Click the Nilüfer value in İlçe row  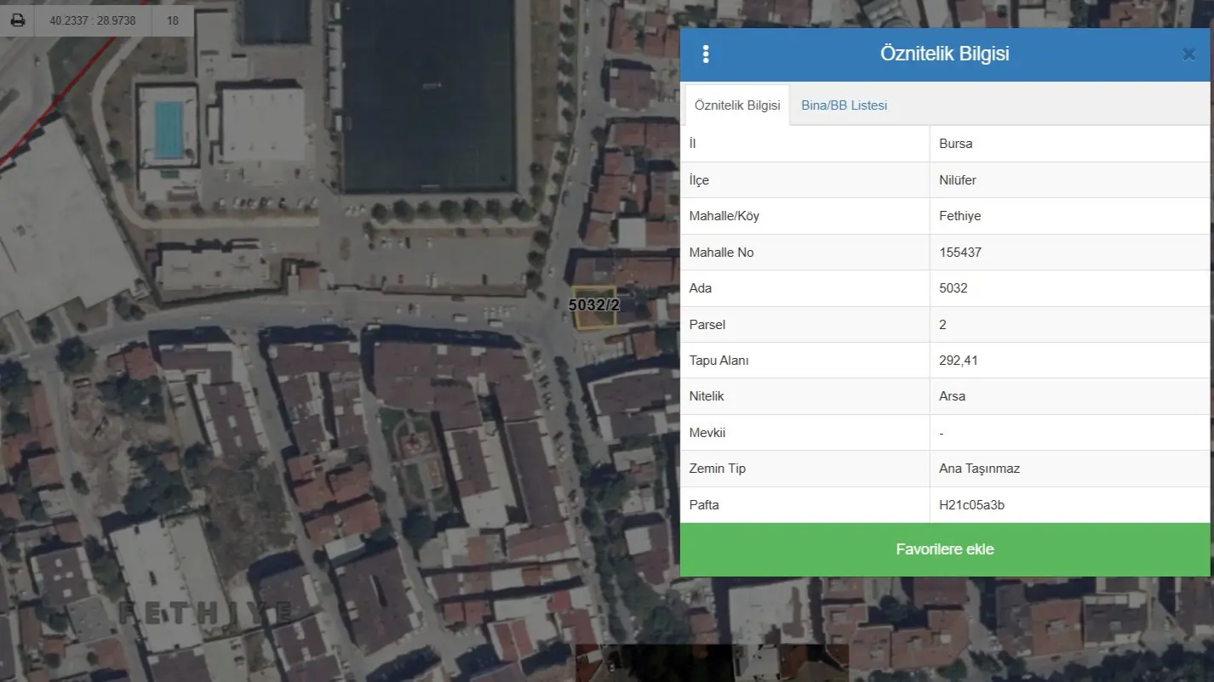958,180
